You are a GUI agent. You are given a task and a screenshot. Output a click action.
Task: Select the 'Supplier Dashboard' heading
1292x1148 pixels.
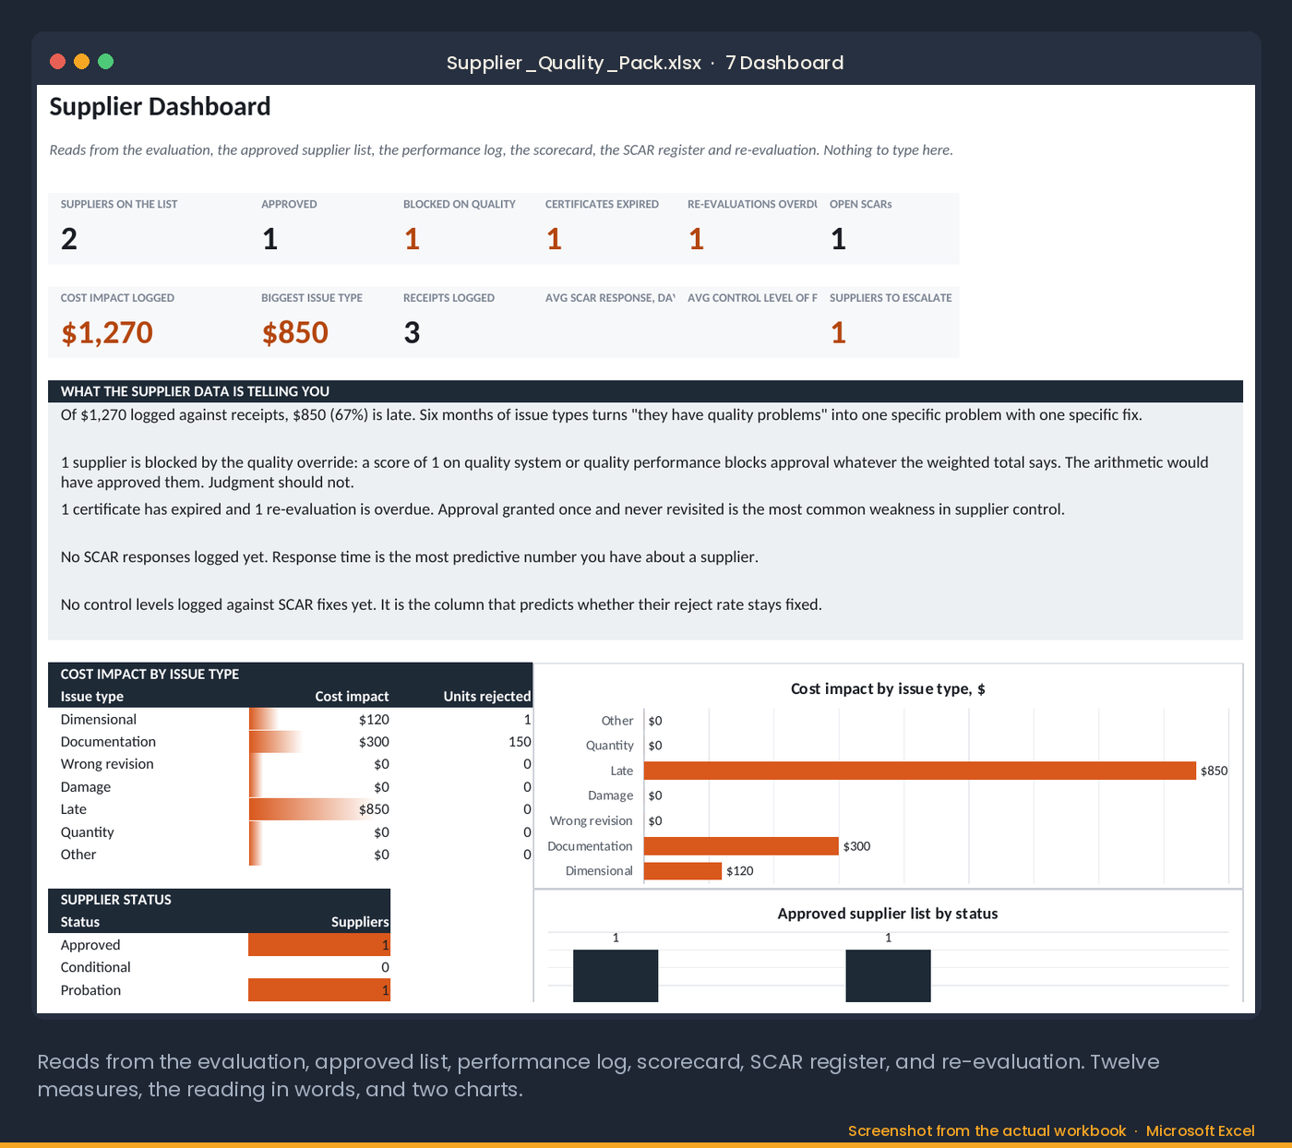point(160,107)
